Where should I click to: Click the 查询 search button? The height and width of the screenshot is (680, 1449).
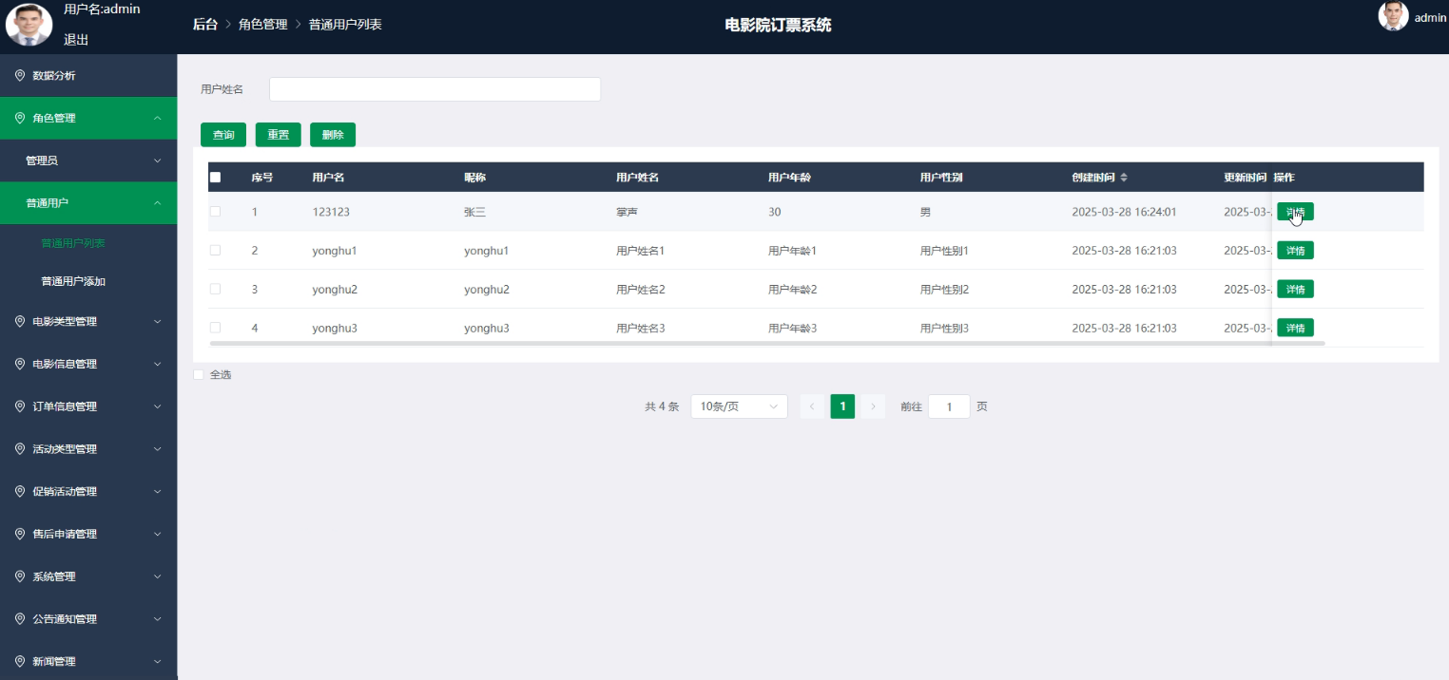(223, 135)
